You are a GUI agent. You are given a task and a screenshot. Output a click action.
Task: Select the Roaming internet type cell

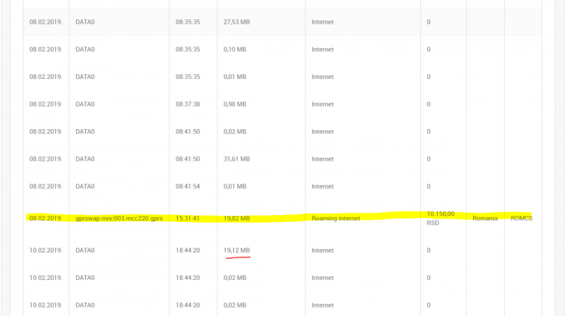pos(335,219)
